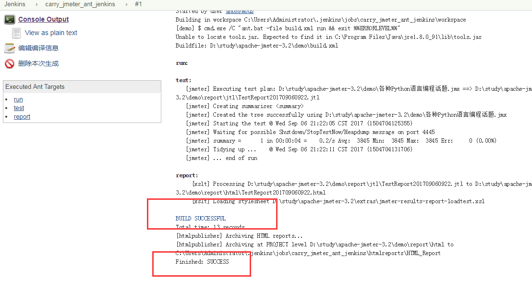Click '[jmeter] Waiting for possible Shutdown' line
Image resolution: width=532 pixels, height=281 pixels.
tap(310, 132)
